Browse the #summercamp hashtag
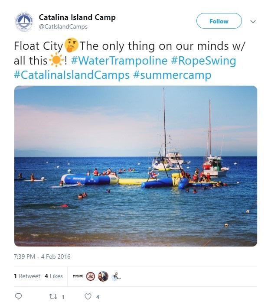271x305 pixels. coord(172,75)
